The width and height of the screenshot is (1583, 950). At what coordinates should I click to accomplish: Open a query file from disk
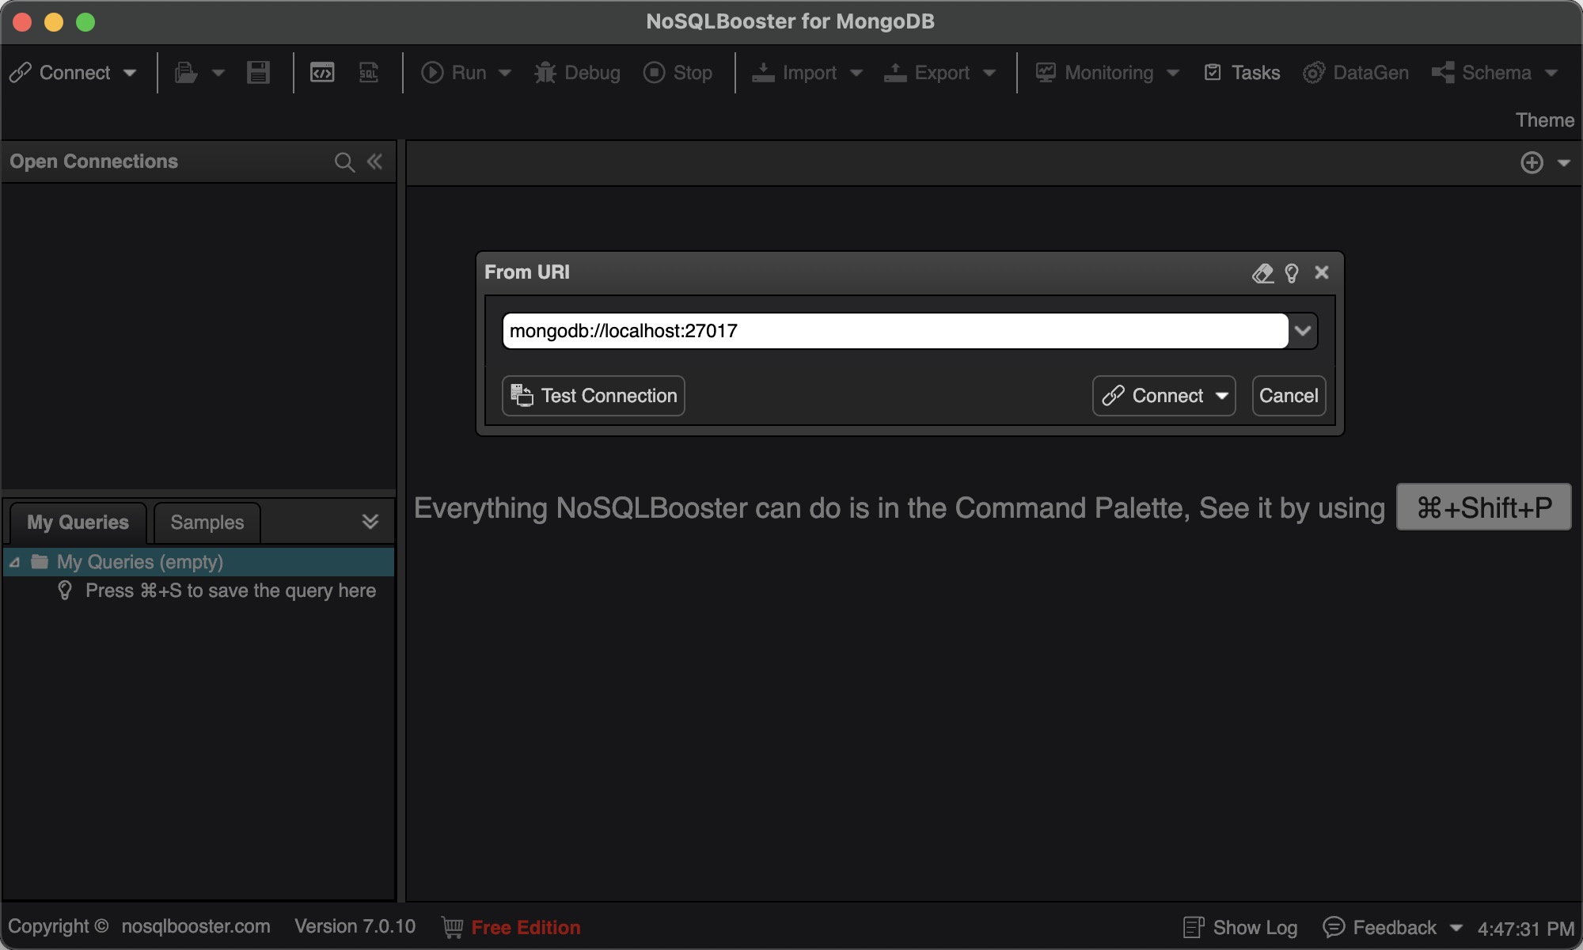point(187,72)
